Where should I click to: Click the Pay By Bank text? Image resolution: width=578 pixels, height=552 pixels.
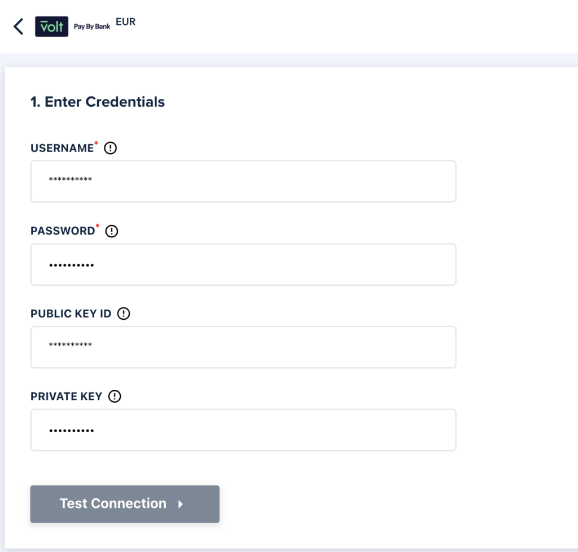(92, 27)
